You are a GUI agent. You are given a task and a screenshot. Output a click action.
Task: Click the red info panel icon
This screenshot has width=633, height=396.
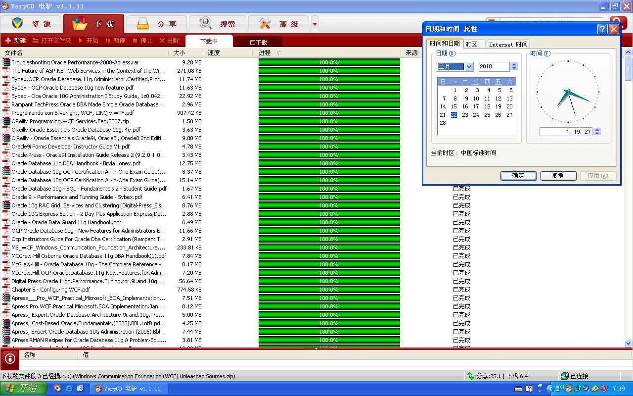click(x=9, y=358)
